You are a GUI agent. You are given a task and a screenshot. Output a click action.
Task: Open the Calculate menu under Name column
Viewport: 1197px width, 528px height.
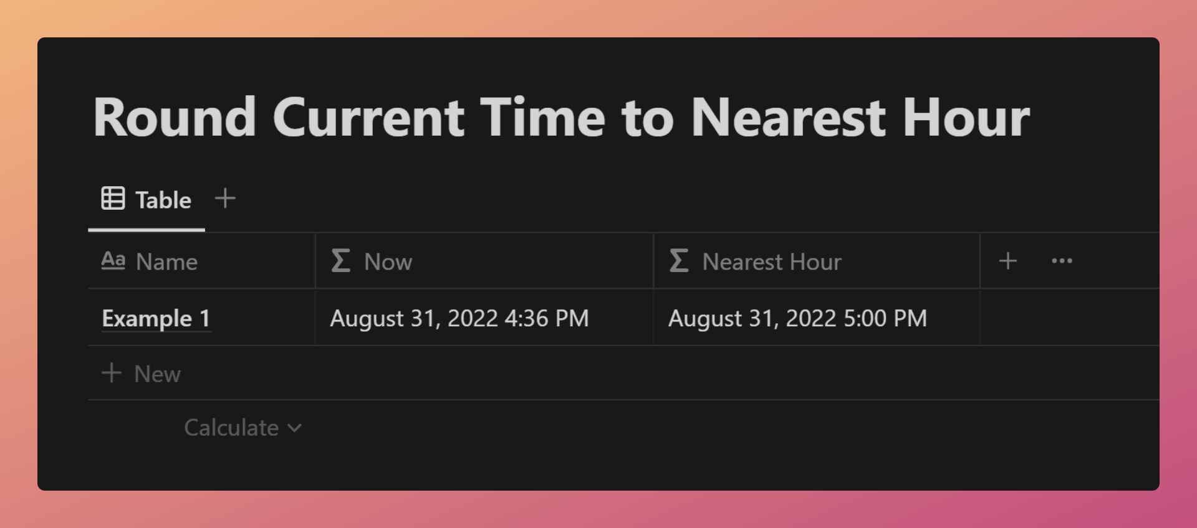[243, 428]
